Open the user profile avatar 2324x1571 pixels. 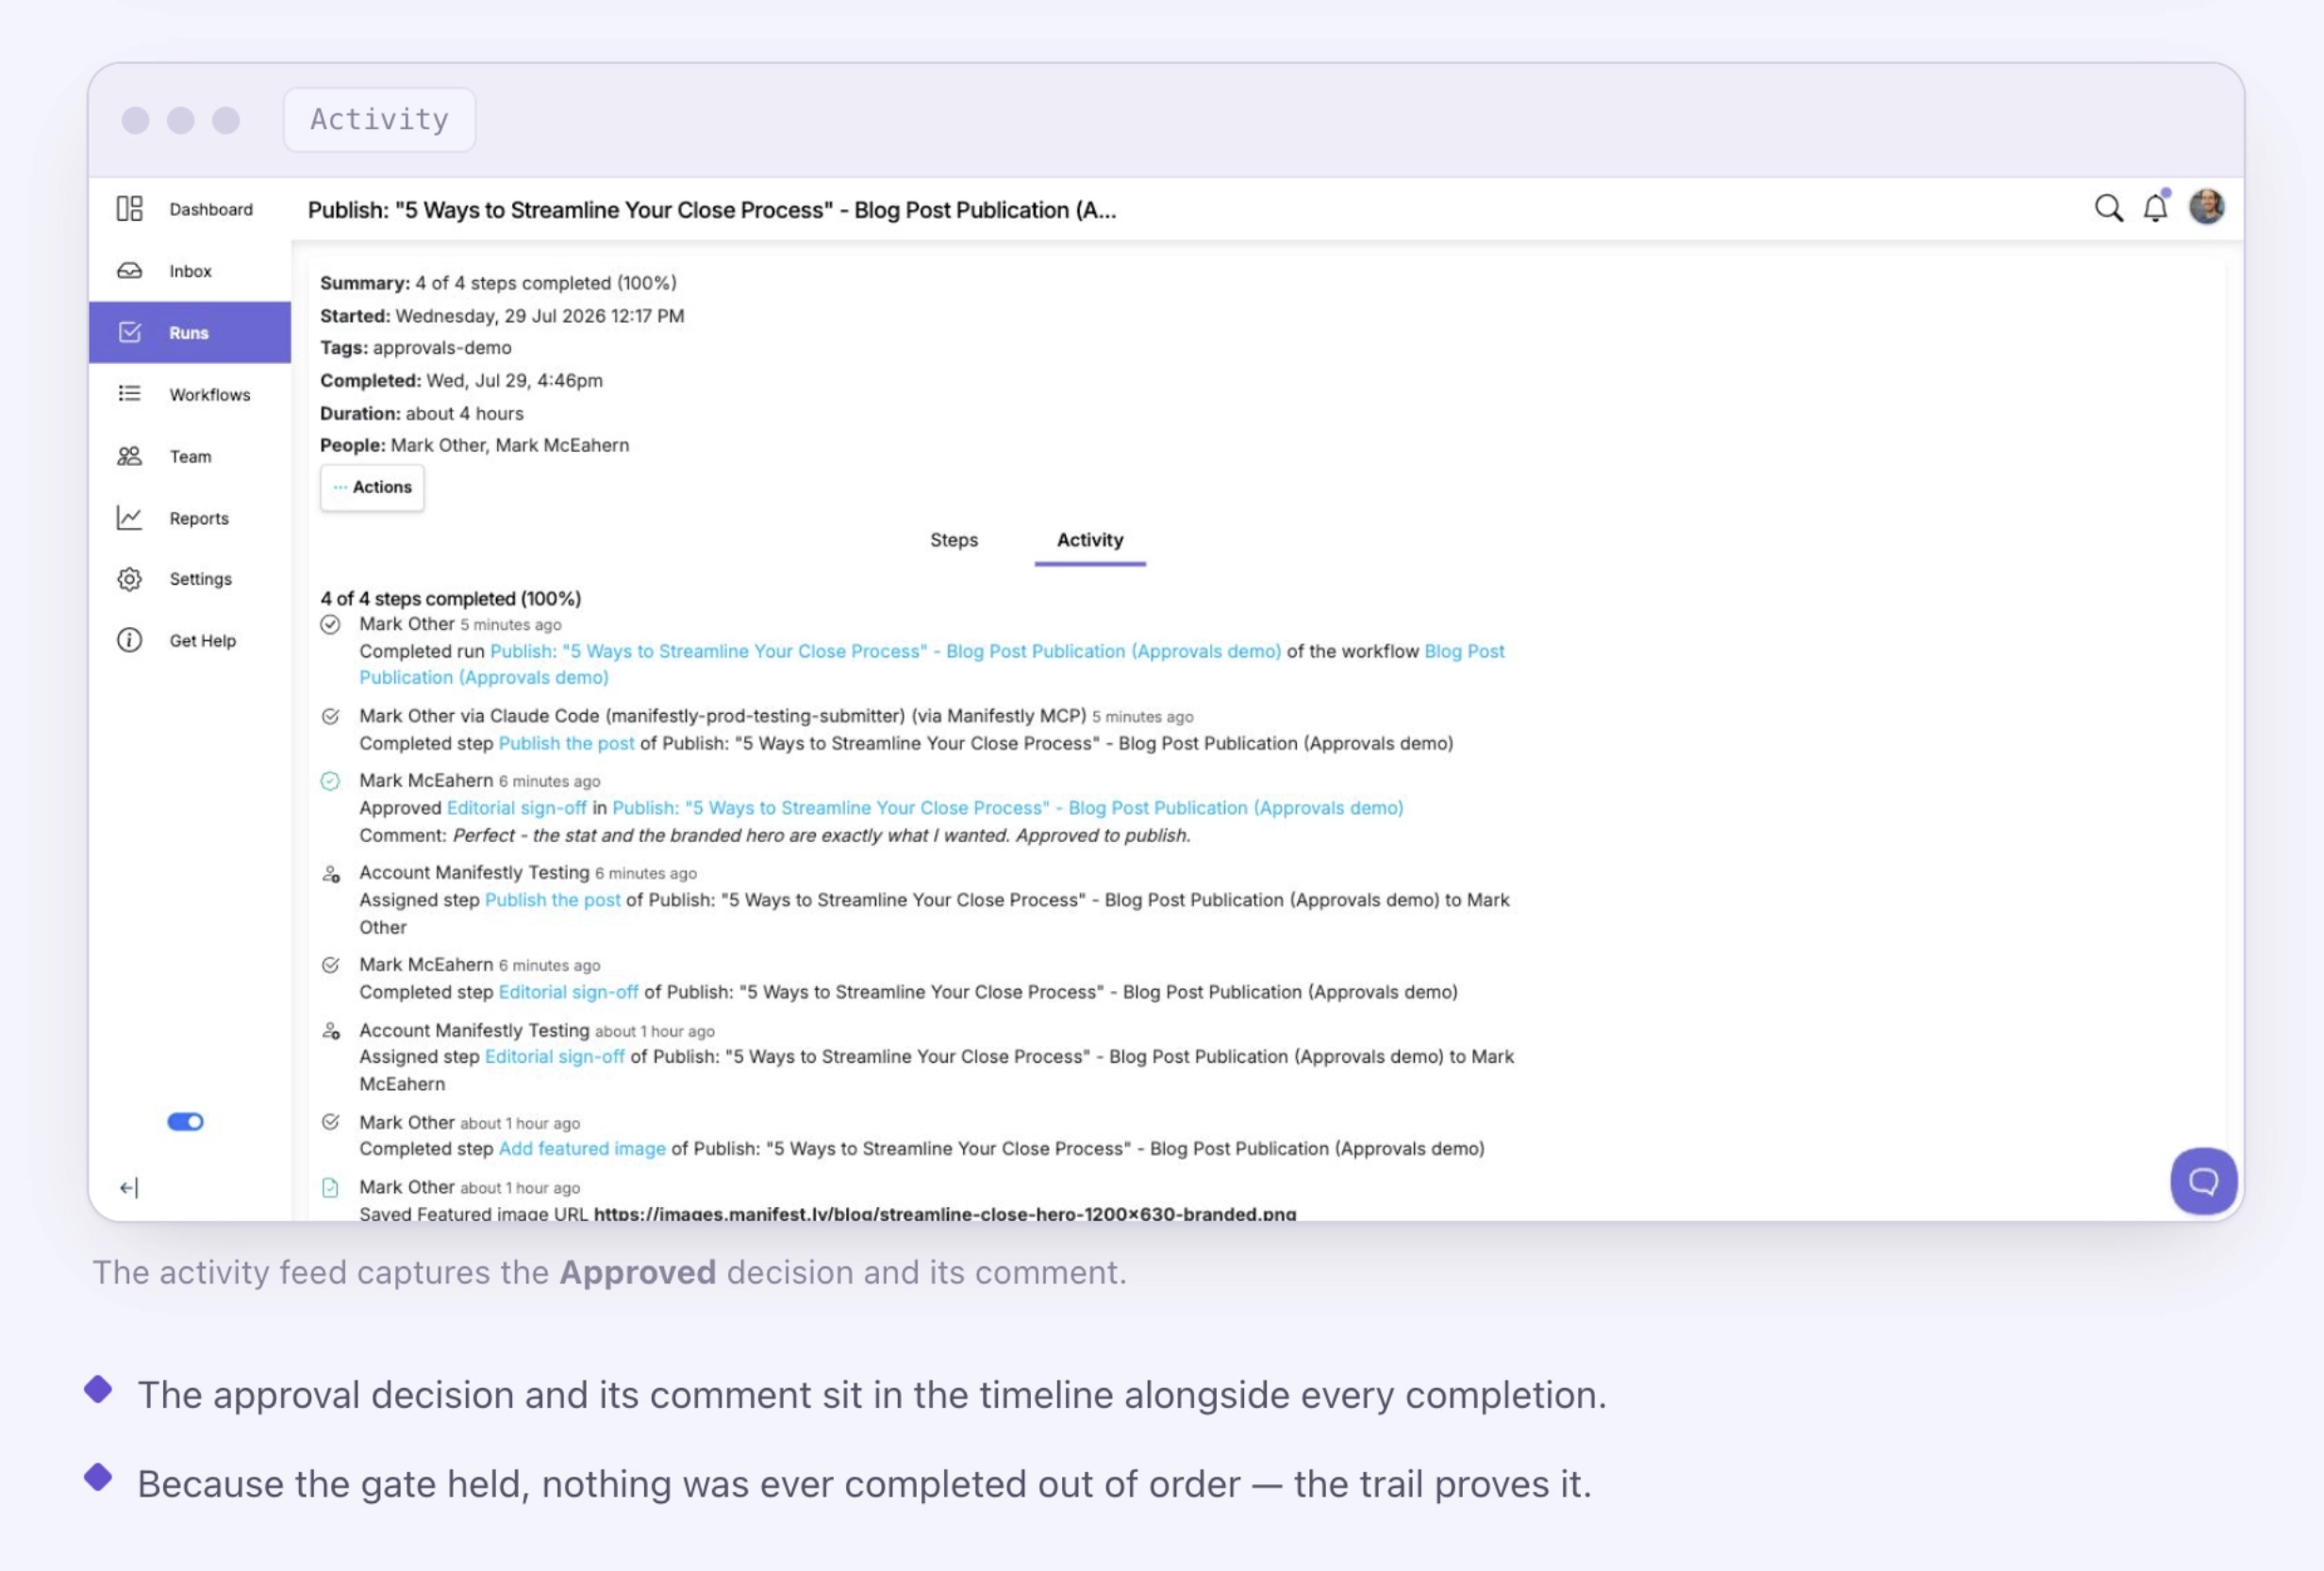[2206, 207]
